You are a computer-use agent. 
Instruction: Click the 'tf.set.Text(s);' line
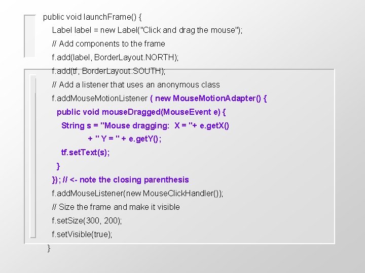tap(85, 152)
